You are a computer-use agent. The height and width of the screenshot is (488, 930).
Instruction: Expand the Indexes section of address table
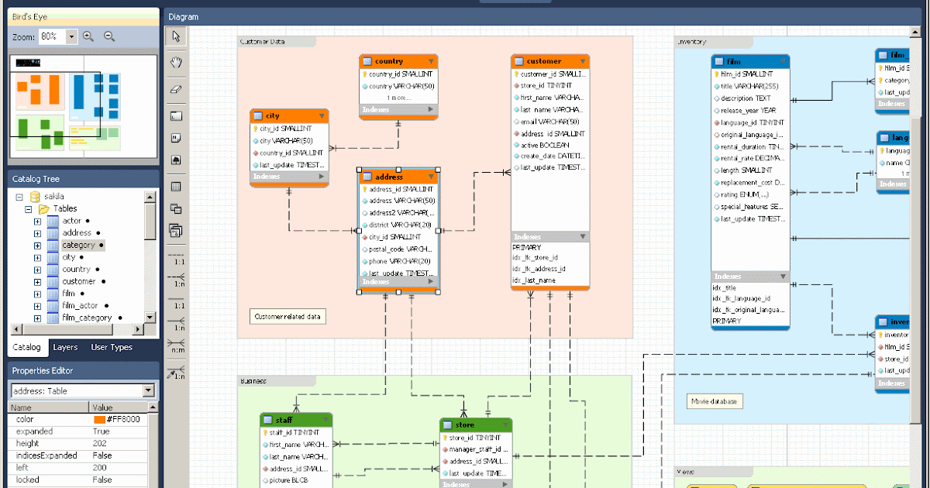(x=431, y=282)
